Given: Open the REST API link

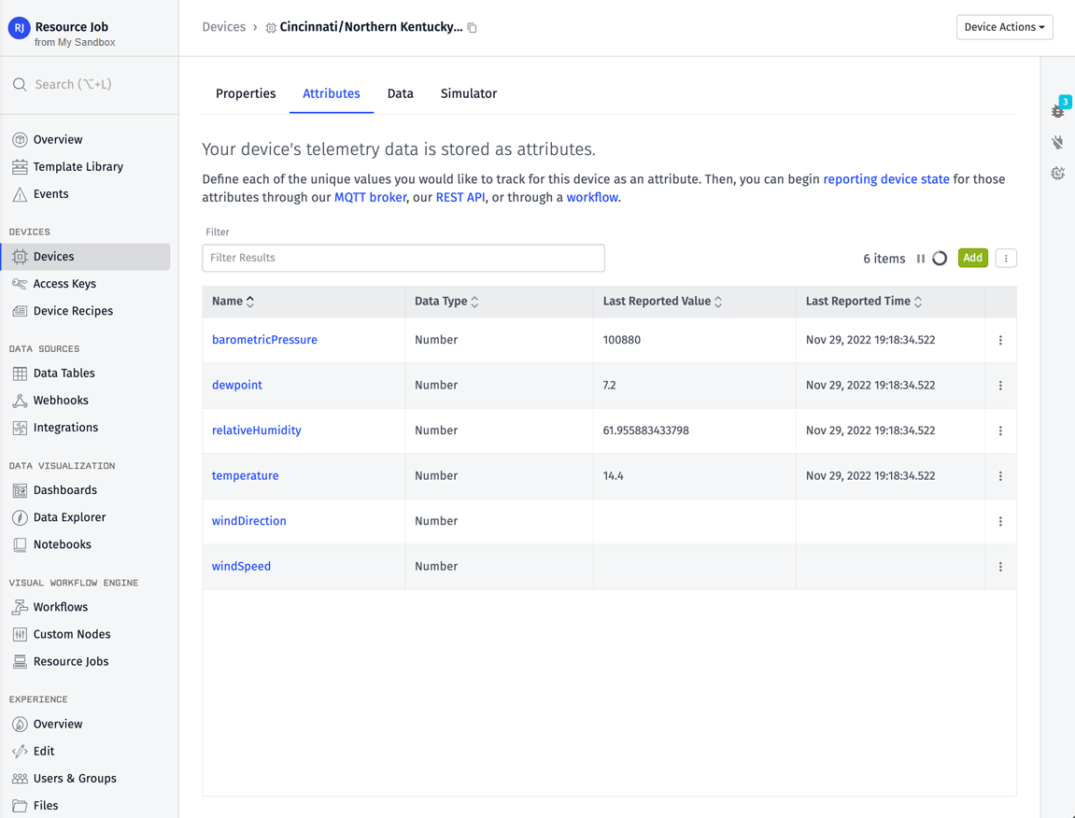Looking at the screenshot, I should coord(460,197).
